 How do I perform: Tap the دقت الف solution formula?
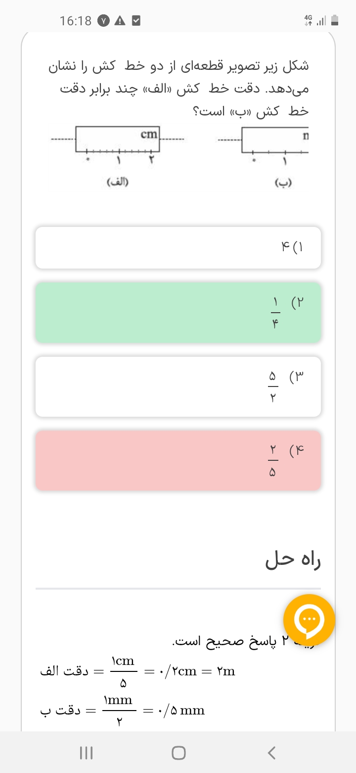point(137,672)
